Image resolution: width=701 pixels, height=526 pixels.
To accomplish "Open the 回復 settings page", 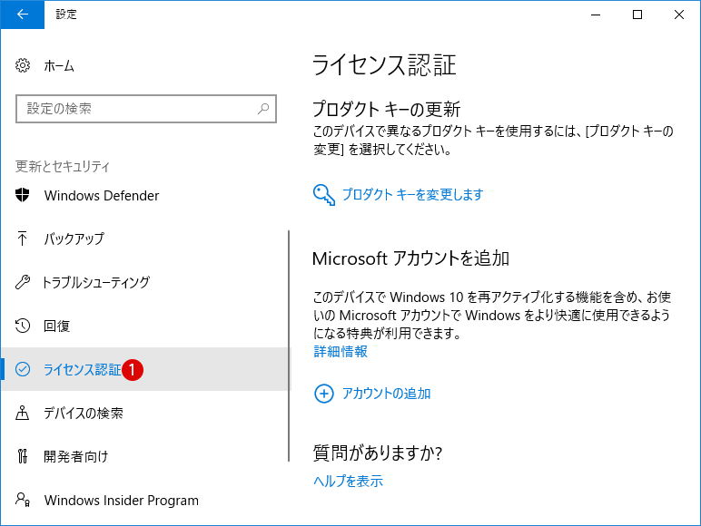I will [57, 326].
